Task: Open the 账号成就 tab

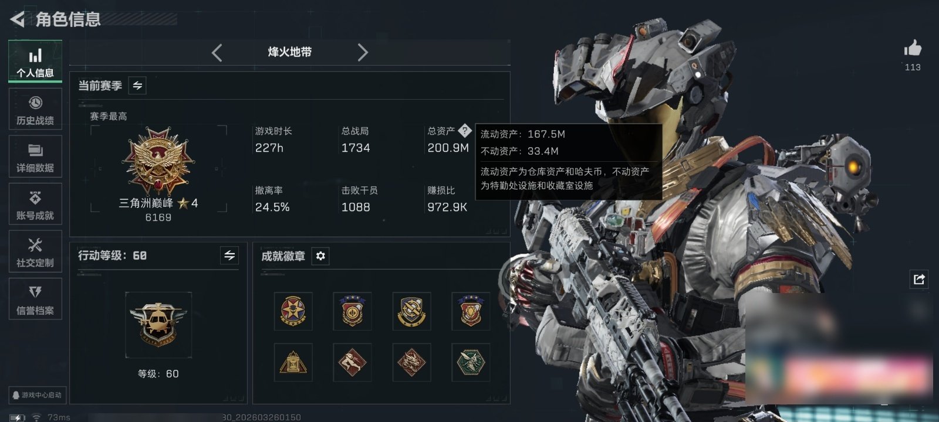Action: pyautogui.click(x=35, y=204)
